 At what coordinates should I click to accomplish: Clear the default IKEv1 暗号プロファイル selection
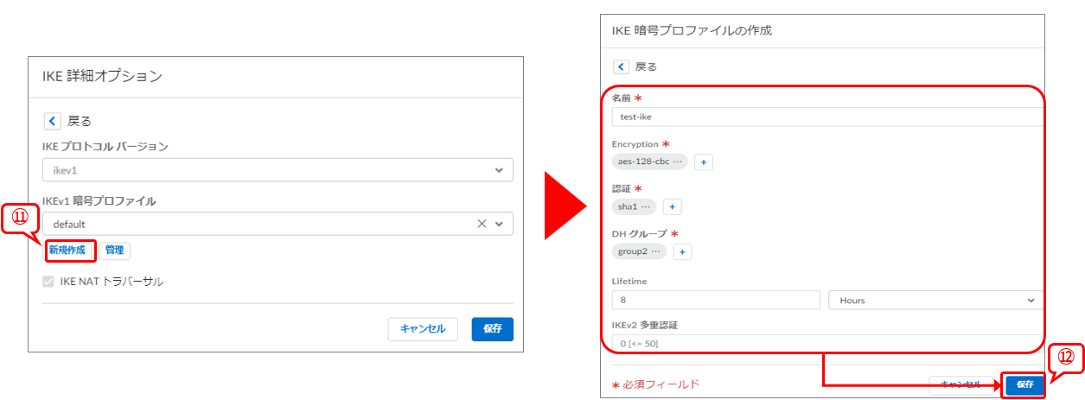(x=482, y=224)
